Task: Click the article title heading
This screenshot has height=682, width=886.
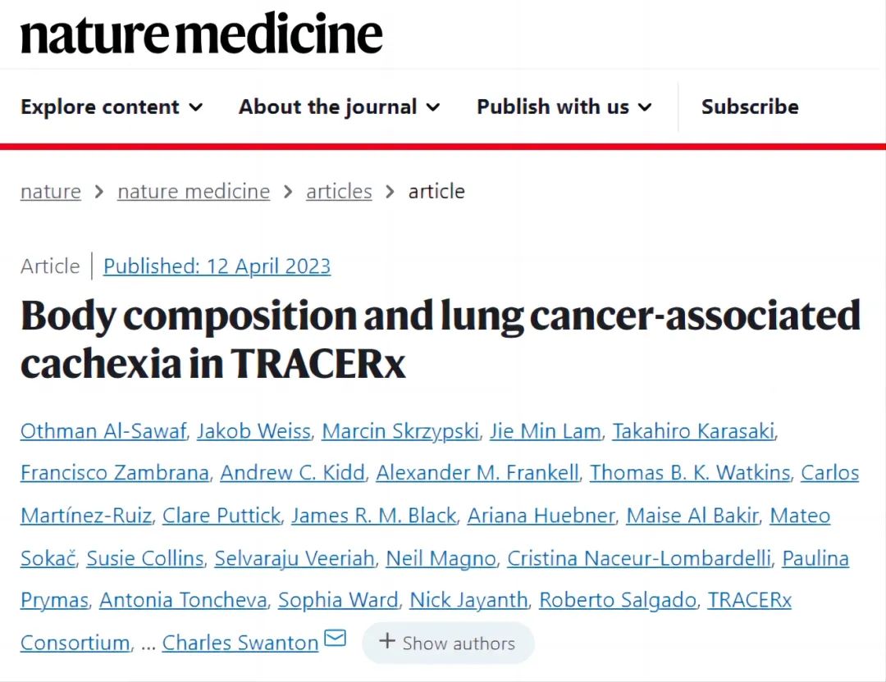Action: [x=441, y=339]
